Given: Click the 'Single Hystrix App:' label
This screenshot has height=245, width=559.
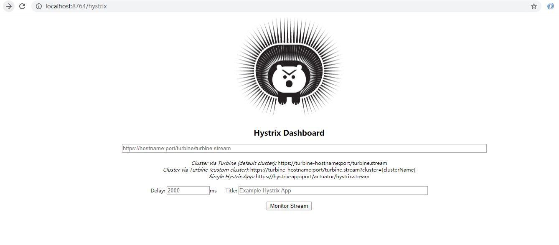Looking at the screenshot, I should click(232, 177).
